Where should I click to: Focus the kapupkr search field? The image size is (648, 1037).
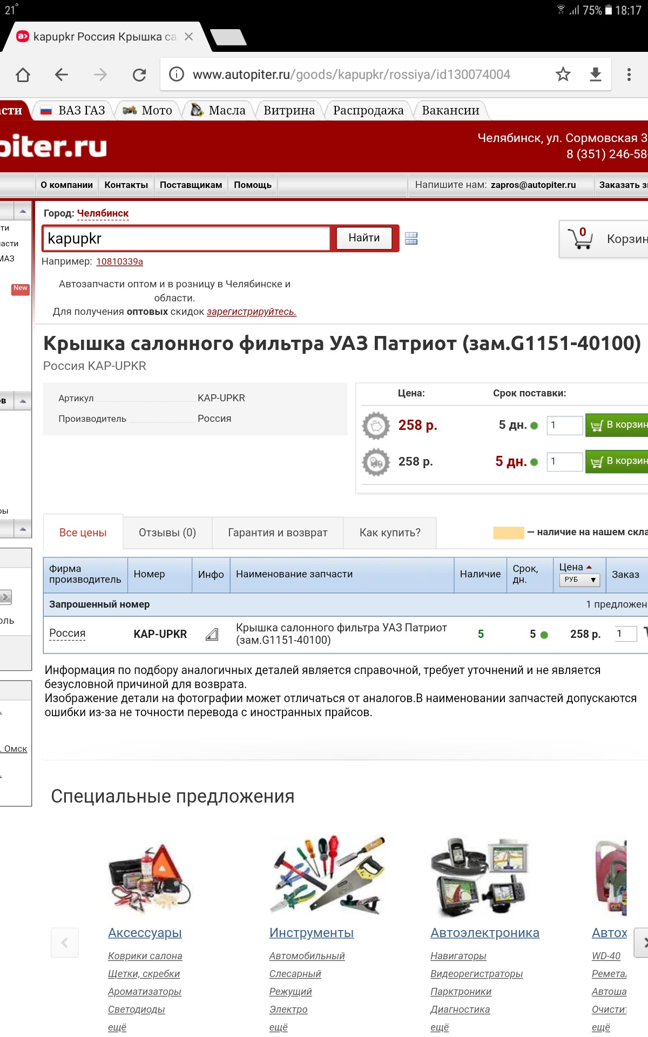(x=186, y=238)
